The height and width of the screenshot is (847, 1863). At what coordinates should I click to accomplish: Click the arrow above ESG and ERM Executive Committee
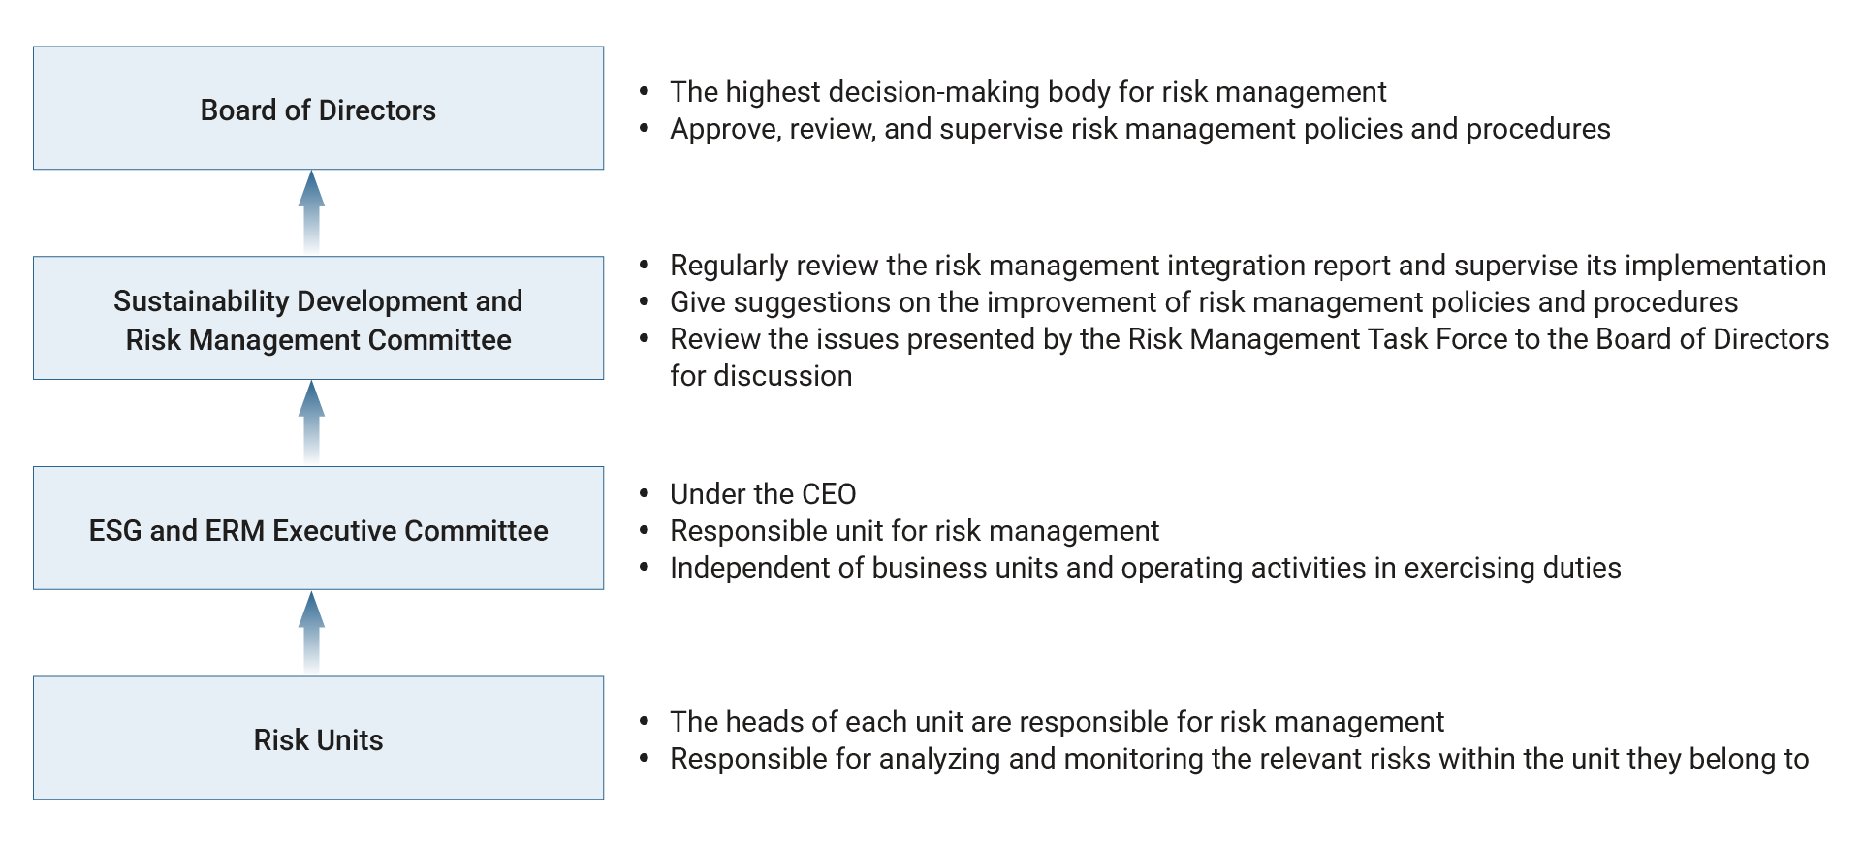(x=311, y=423)
